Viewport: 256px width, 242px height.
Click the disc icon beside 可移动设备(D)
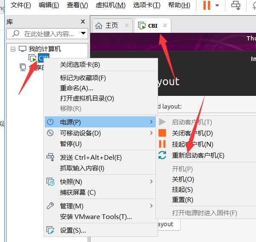pyautogui.click(x=50, y=133)
